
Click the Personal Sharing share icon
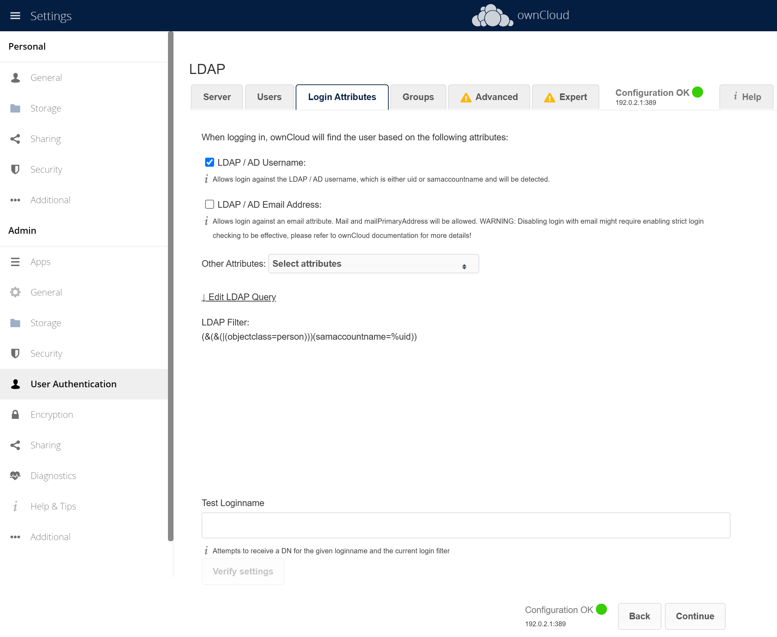point(15,139)
